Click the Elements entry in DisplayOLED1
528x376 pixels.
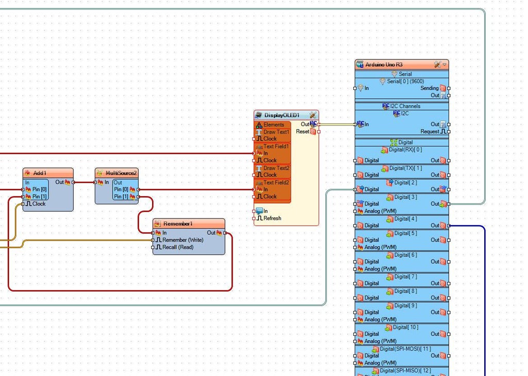272,124
